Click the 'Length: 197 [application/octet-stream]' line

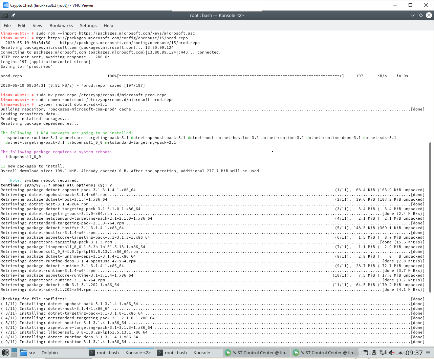click(46, 62)
